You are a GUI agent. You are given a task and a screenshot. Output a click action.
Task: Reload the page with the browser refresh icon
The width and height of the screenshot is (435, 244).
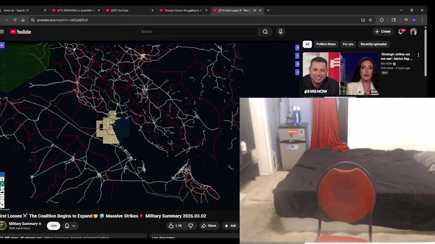click(15, 20)
